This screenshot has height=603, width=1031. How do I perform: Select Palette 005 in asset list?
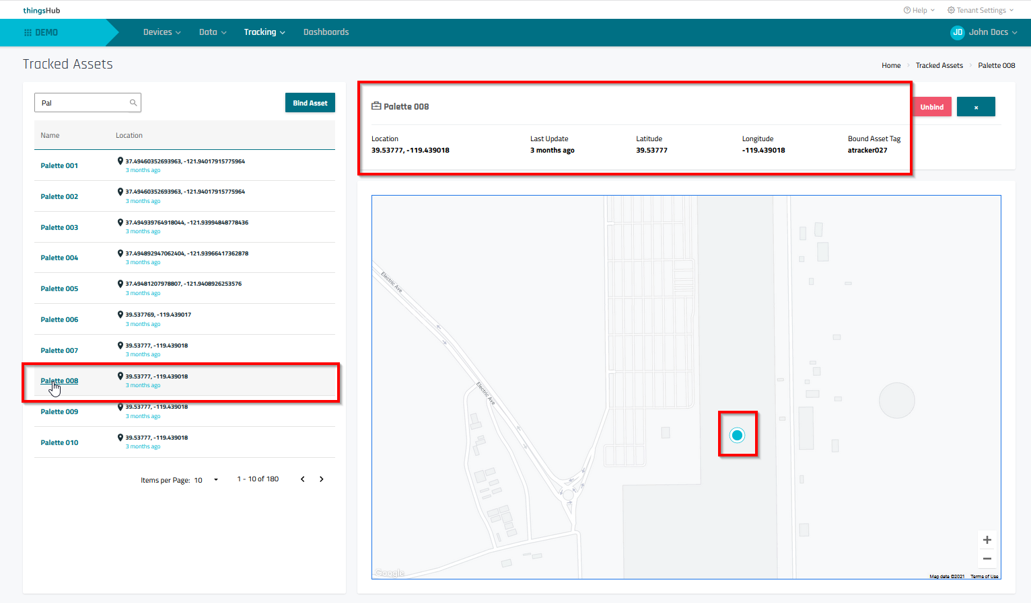point(59,288)
